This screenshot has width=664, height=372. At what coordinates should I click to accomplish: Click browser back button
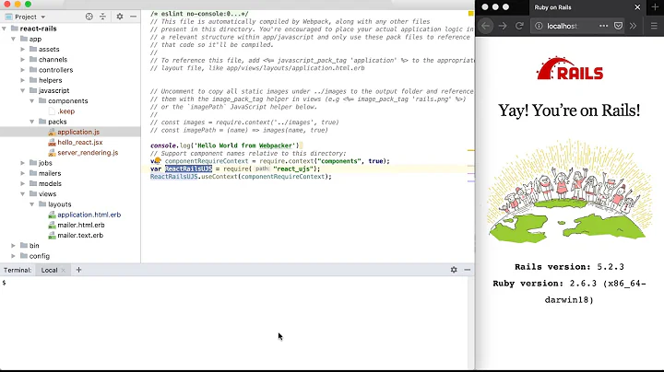tap(486, 26)
